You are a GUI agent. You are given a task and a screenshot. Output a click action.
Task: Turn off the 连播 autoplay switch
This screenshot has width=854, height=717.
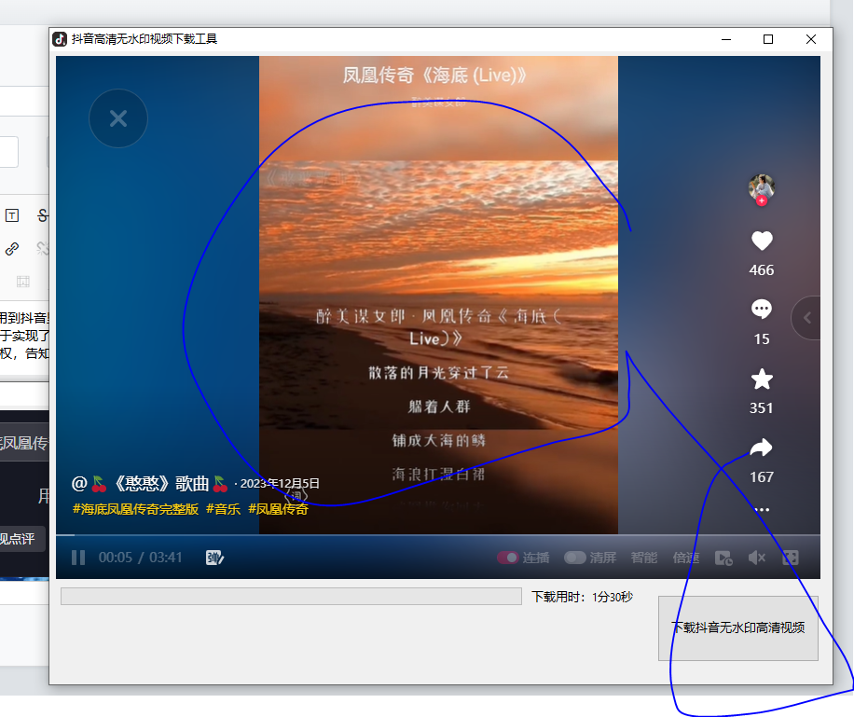507,558
